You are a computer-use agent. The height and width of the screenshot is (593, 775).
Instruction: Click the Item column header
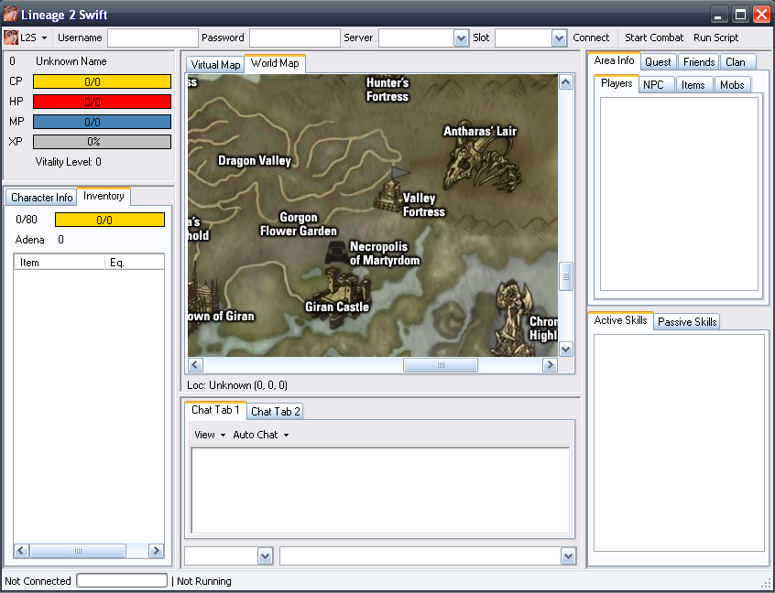60,263
